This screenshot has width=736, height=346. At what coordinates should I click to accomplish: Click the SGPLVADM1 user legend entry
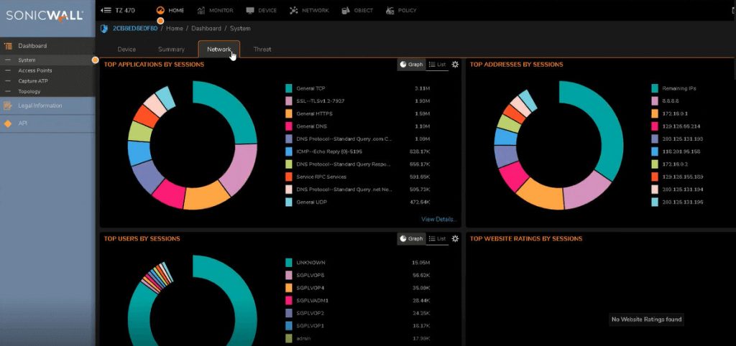(x=312, y=300)
